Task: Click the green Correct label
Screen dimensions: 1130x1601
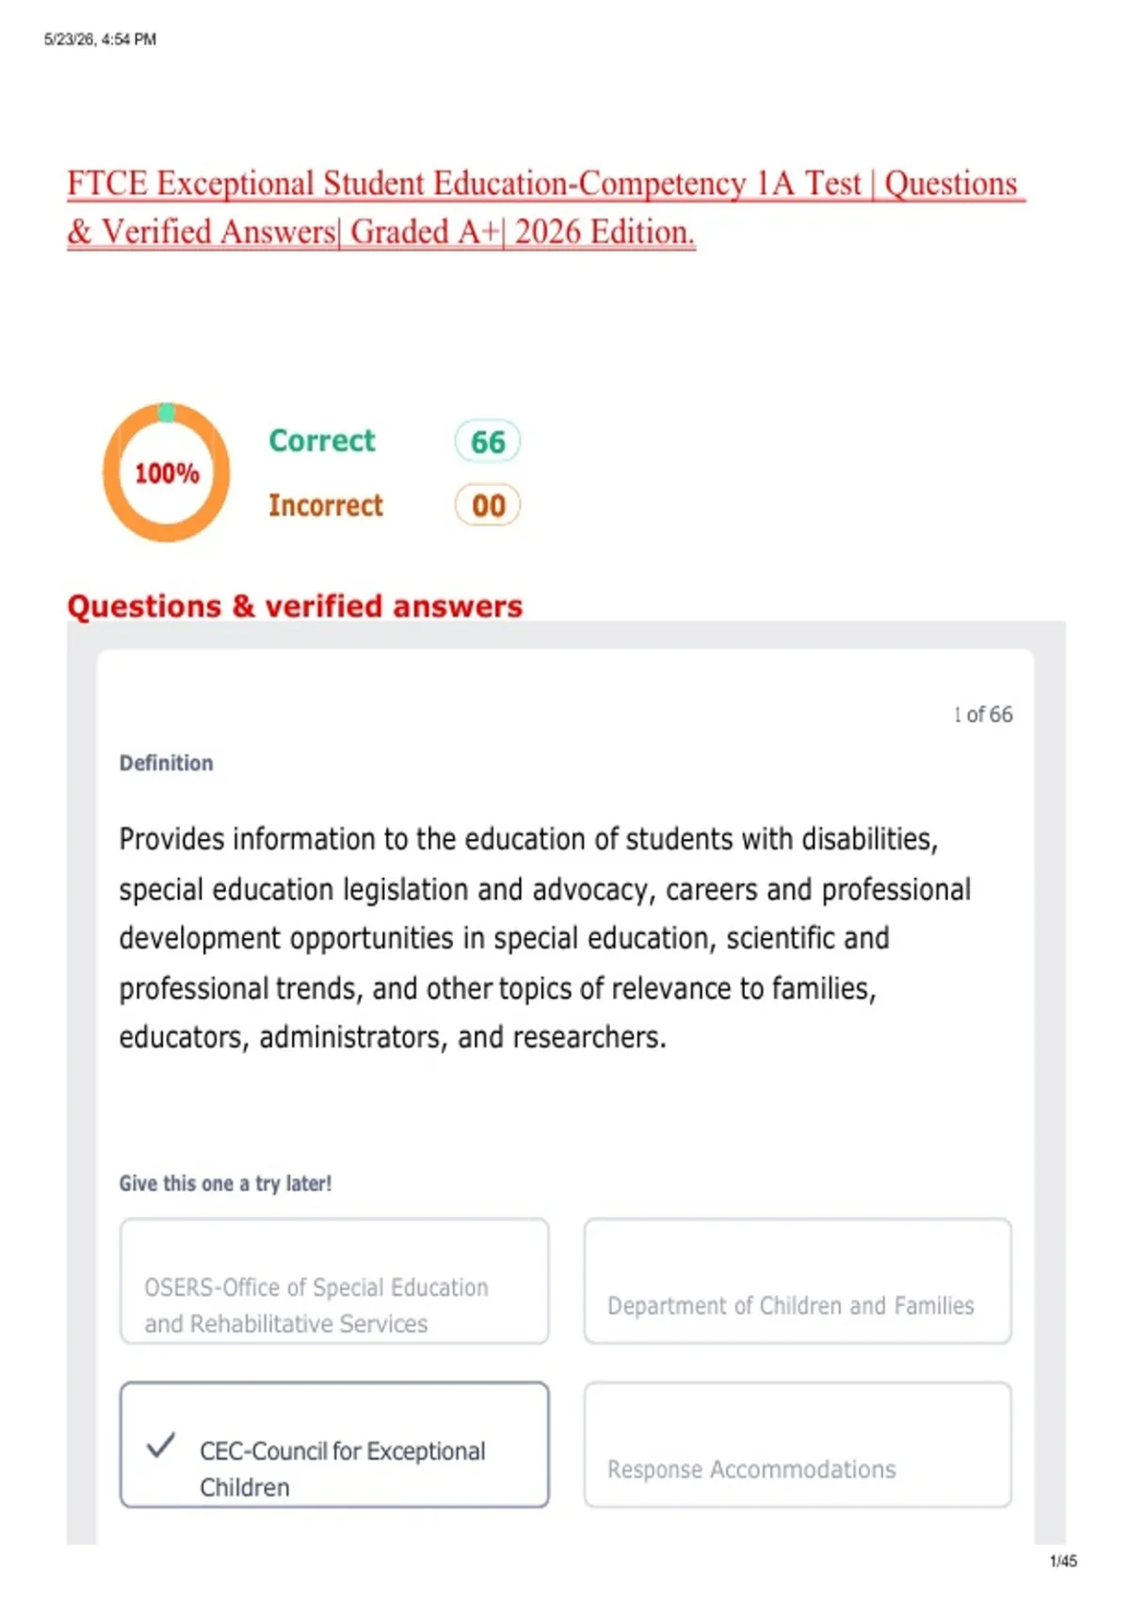Action: pyautogui.click(x=322, y=440)
